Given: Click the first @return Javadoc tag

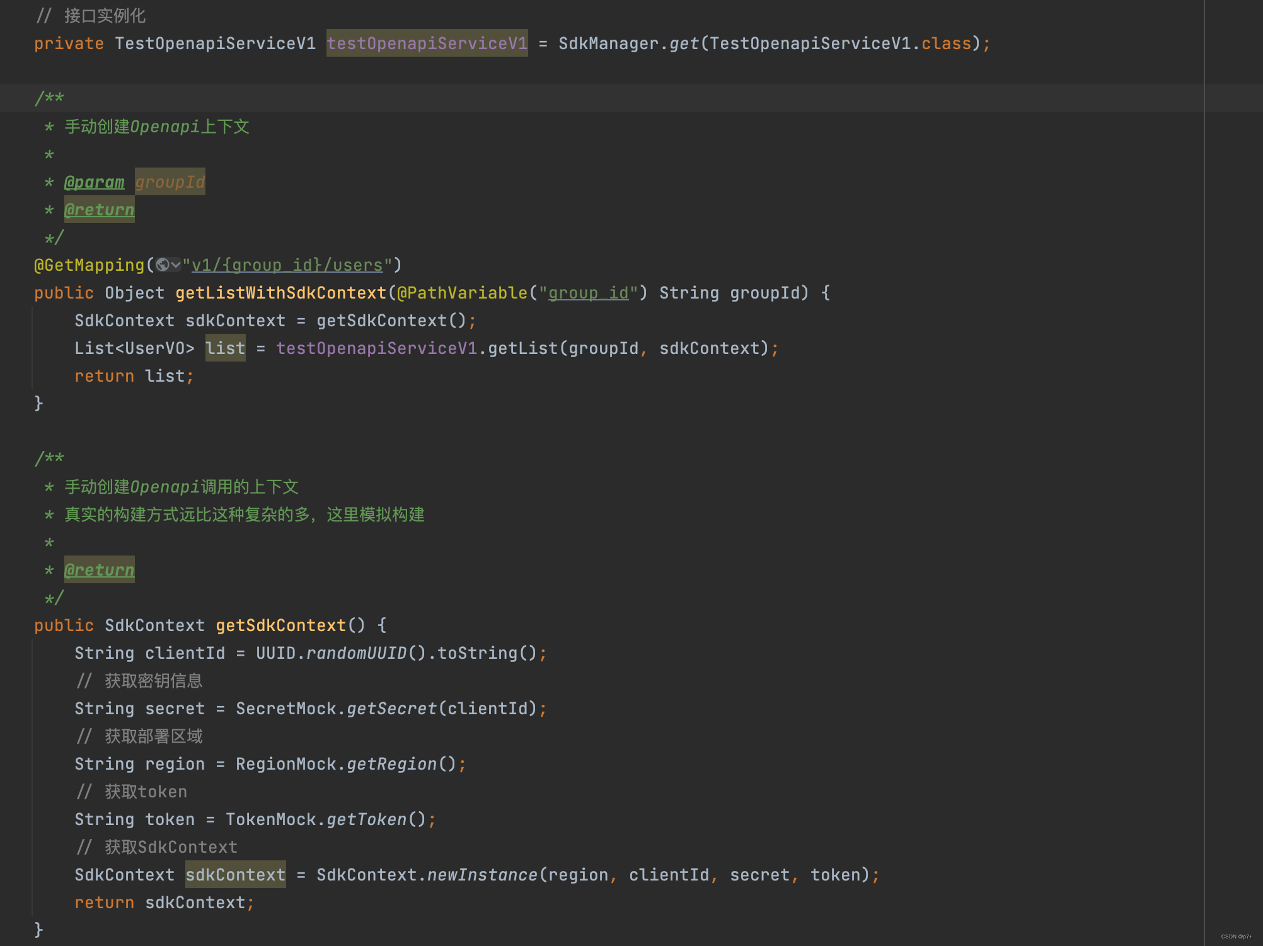Looking at the screenshot, I should click(x=99, y=210).
